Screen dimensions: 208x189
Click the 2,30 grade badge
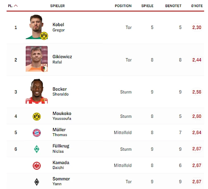(197, 27)
